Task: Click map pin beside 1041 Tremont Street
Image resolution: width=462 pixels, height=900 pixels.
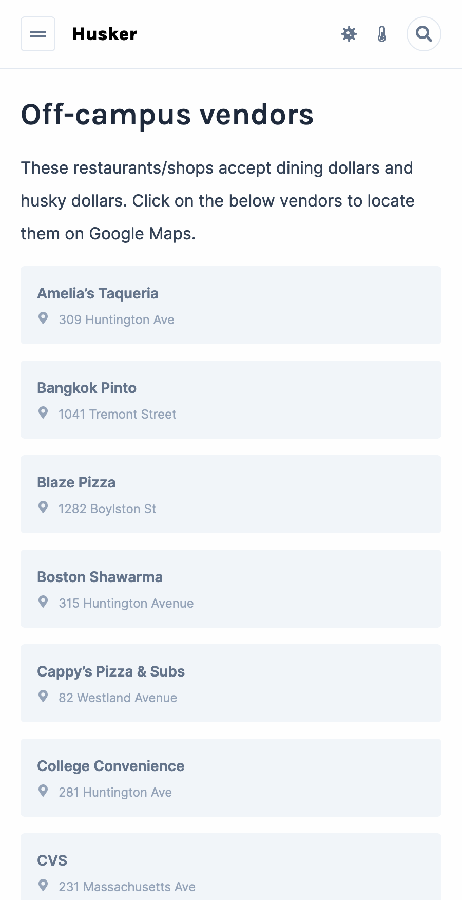Action: click(44, 413)
